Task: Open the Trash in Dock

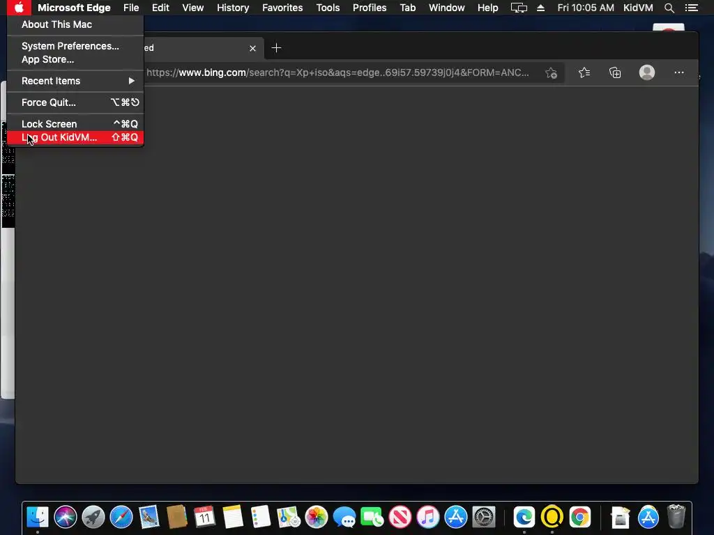Action: 676,517
